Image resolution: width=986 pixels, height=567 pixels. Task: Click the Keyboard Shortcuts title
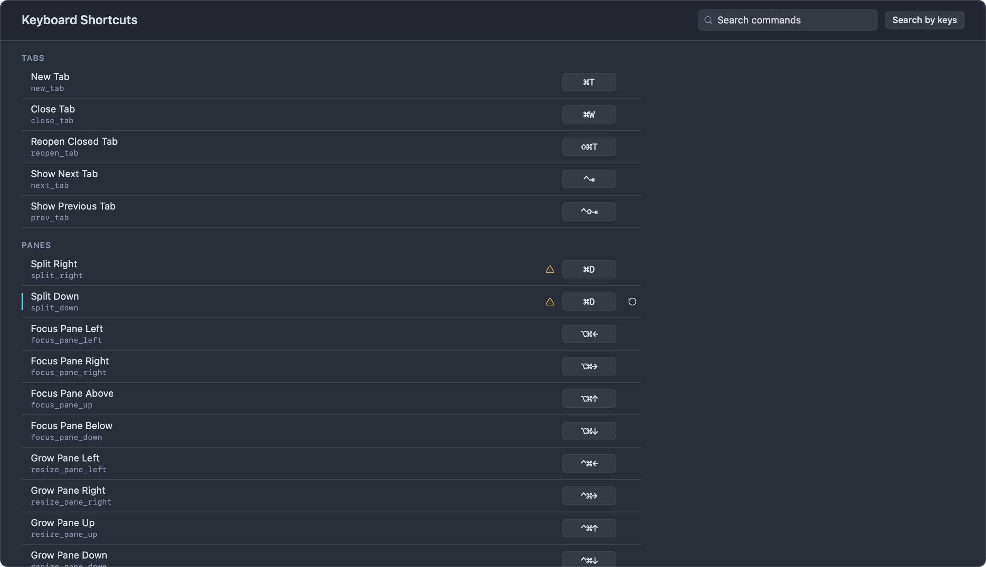(79, 20)
